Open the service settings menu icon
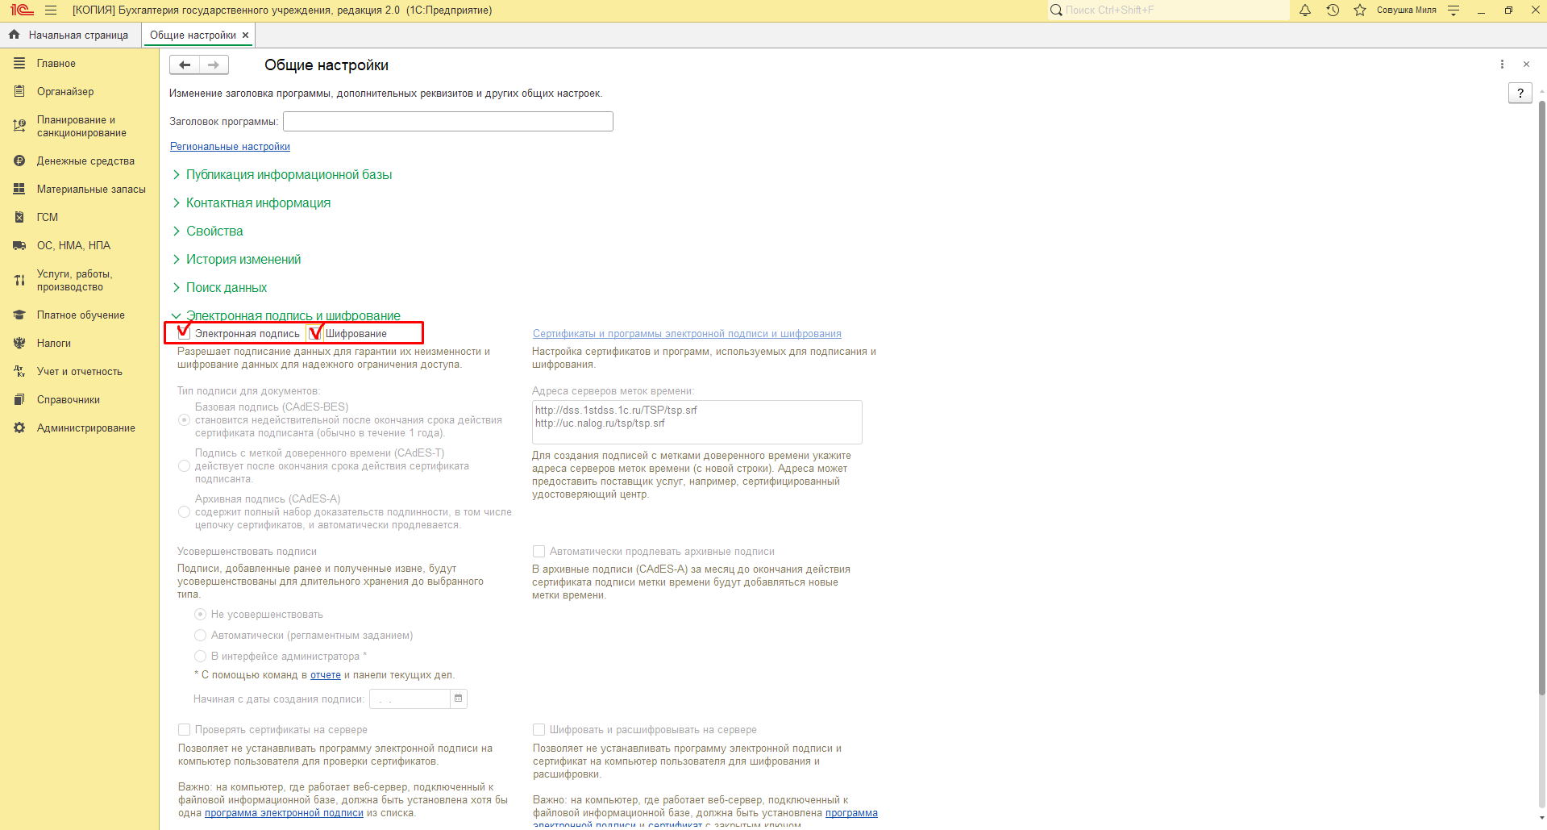This screenshot has height=830, width=1547. 1453,10
